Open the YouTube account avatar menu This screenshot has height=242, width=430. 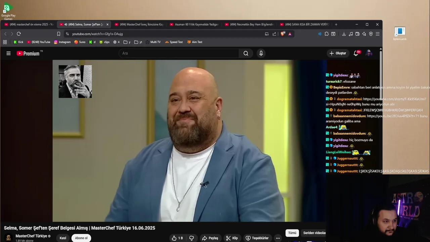(x=369, y=53)
